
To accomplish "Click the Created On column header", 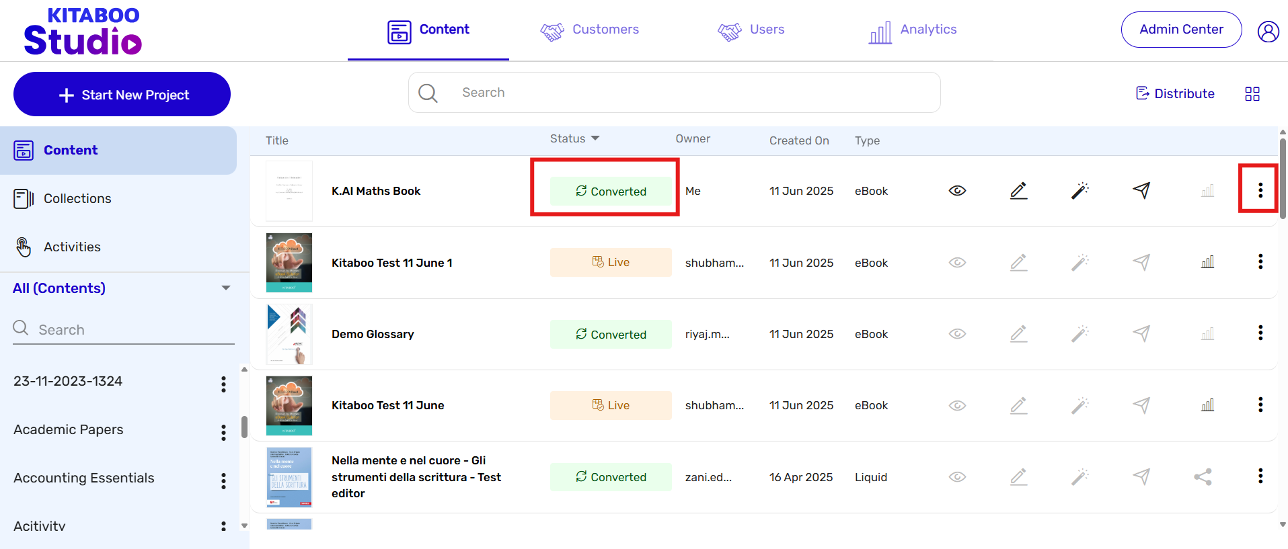I will tap(799, 140).
